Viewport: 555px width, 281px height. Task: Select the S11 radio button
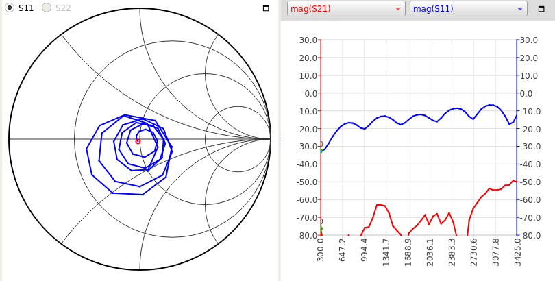(10, 8)
